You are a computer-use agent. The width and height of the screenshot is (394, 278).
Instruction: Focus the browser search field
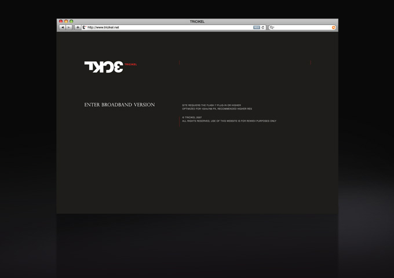[x=302, y=27]
